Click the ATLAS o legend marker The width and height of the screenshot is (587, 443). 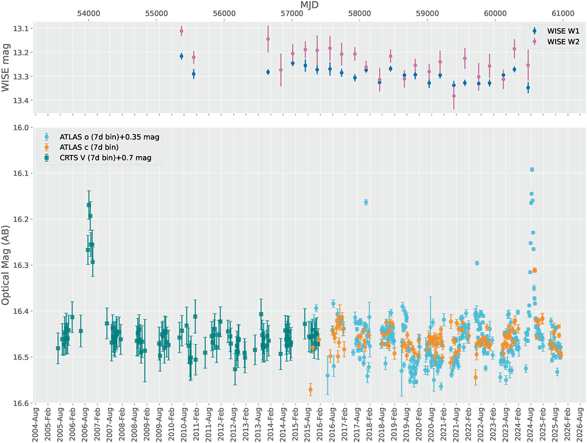[x=46, y=137]
